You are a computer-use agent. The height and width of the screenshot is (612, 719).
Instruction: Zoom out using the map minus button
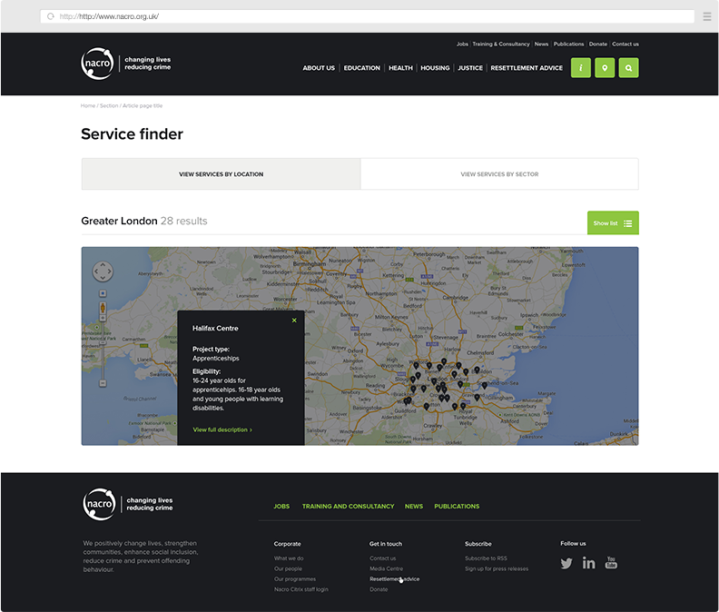tap(103, 383)
